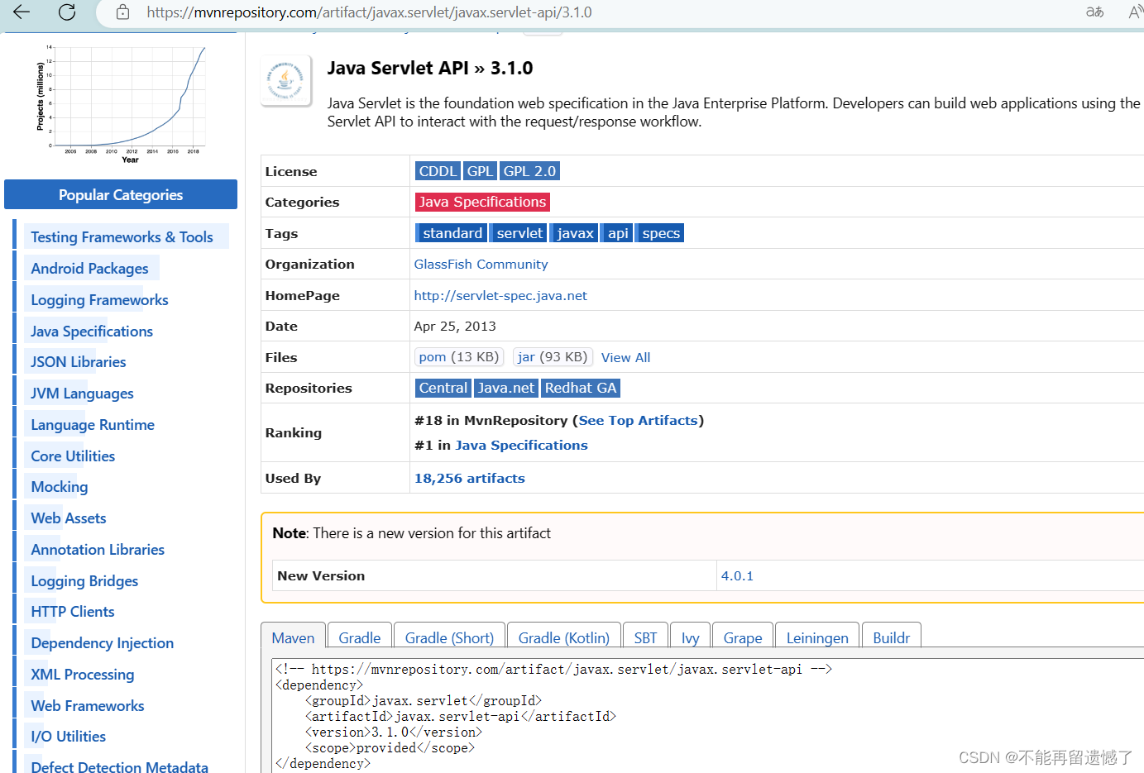Open the red Java Specifications category tag

[482, 202]
